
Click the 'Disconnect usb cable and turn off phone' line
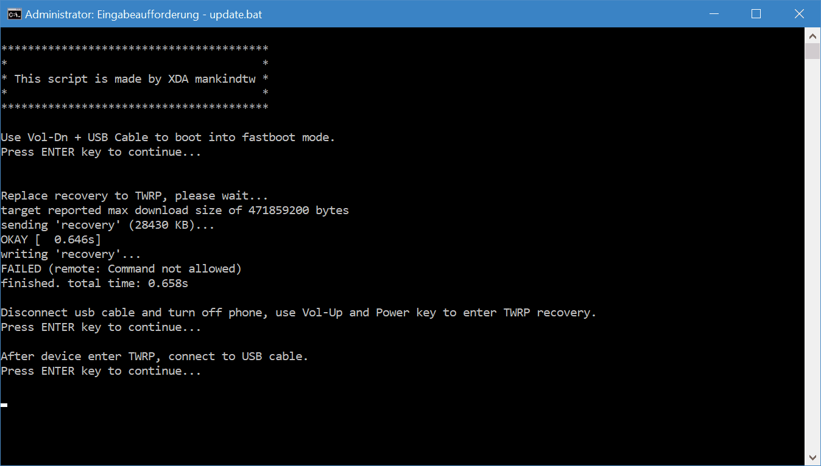click(298, 313)
